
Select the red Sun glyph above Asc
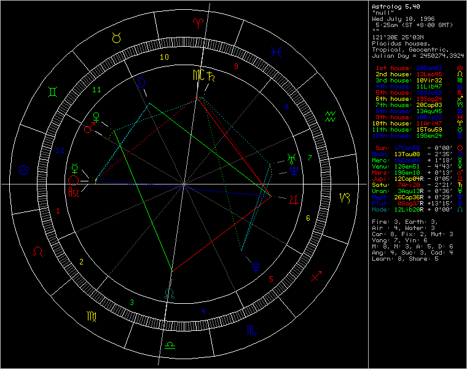click(74, 180)
